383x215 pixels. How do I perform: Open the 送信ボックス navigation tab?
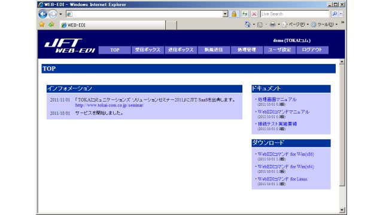(x=181, y=50)
